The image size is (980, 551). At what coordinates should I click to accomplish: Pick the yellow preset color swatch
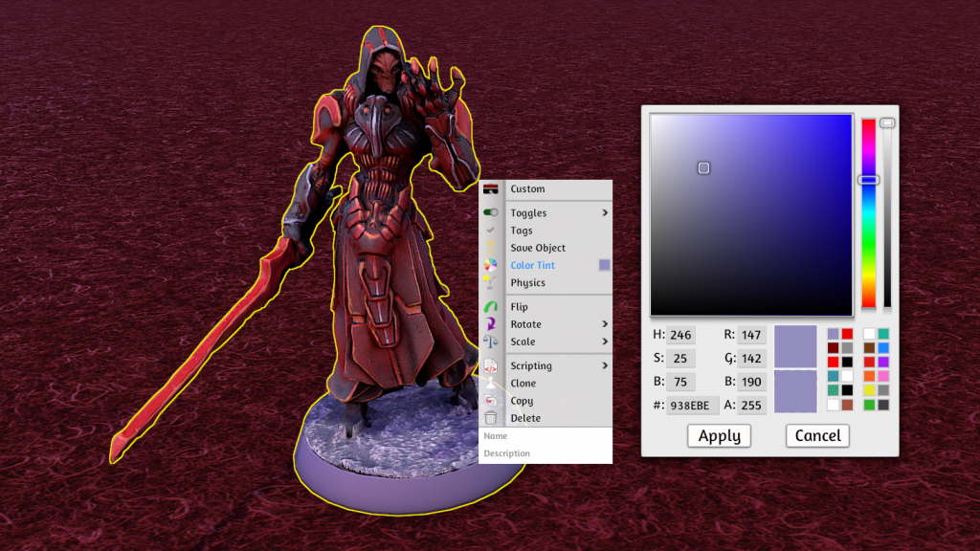(869, 390)
